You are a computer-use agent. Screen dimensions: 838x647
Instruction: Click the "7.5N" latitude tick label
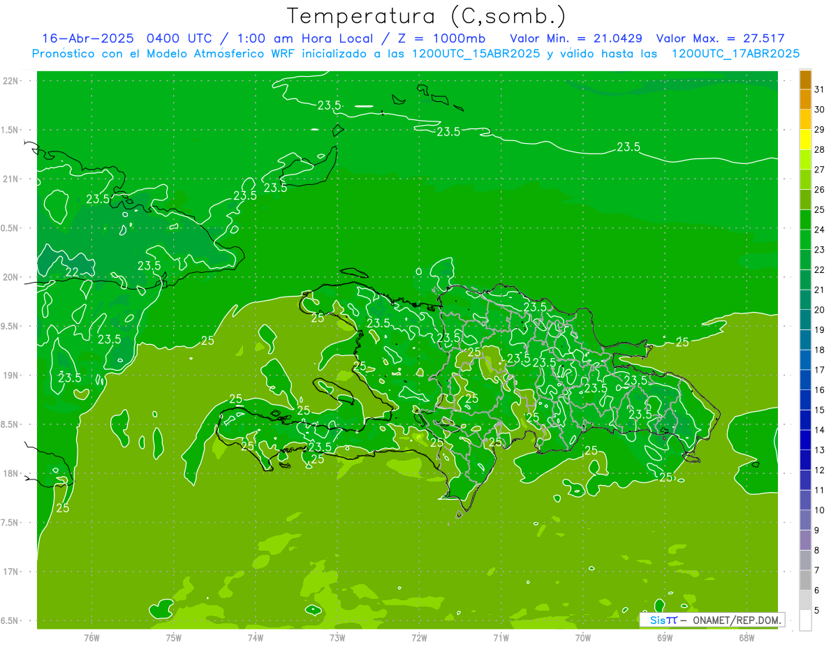click(x=10, y=523)
